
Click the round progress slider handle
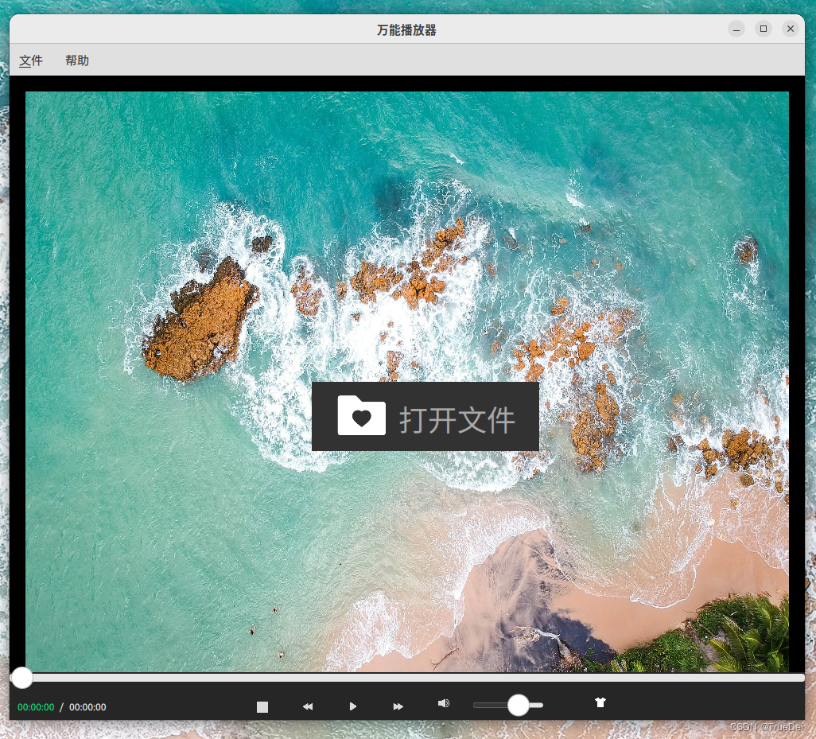21,678
